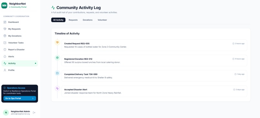Open the Created Request REQ-005 entry
The width and height of the screenshot is (260, 118).
154,45
